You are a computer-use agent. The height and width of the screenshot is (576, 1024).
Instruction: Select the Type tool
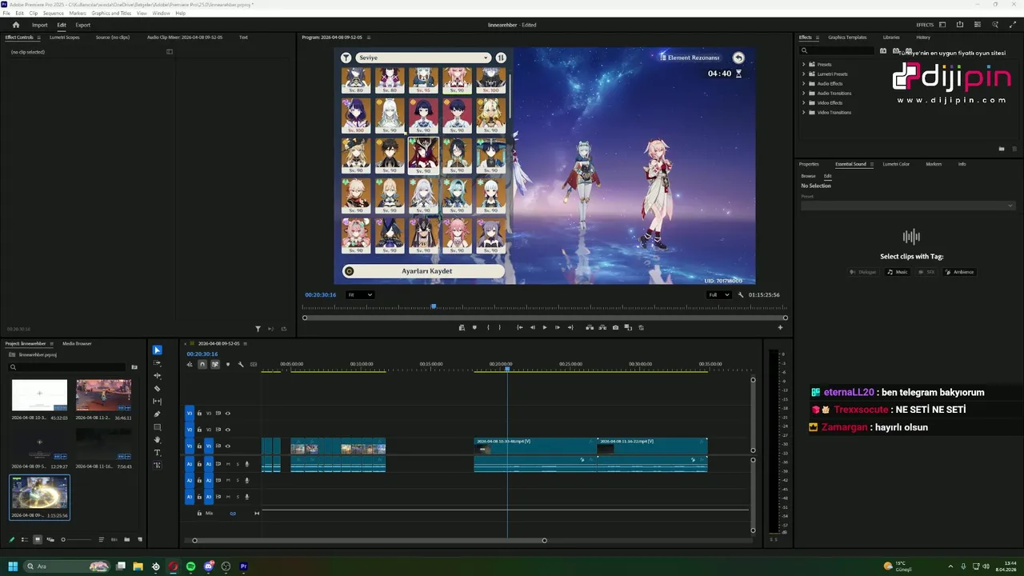point(157,453)
